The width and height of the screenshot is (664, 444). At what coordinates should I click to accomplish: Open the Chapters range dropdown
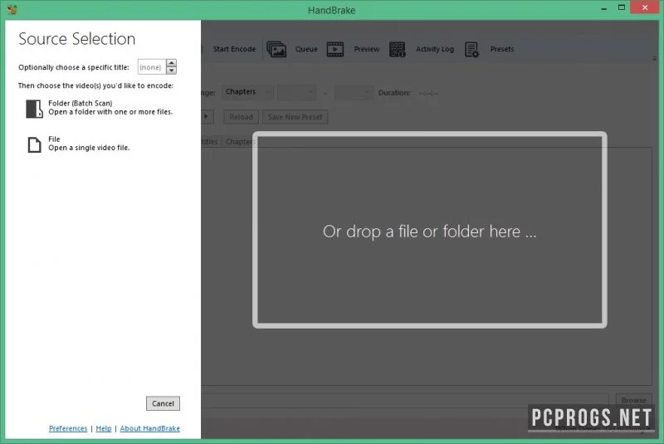coord(247,92)
